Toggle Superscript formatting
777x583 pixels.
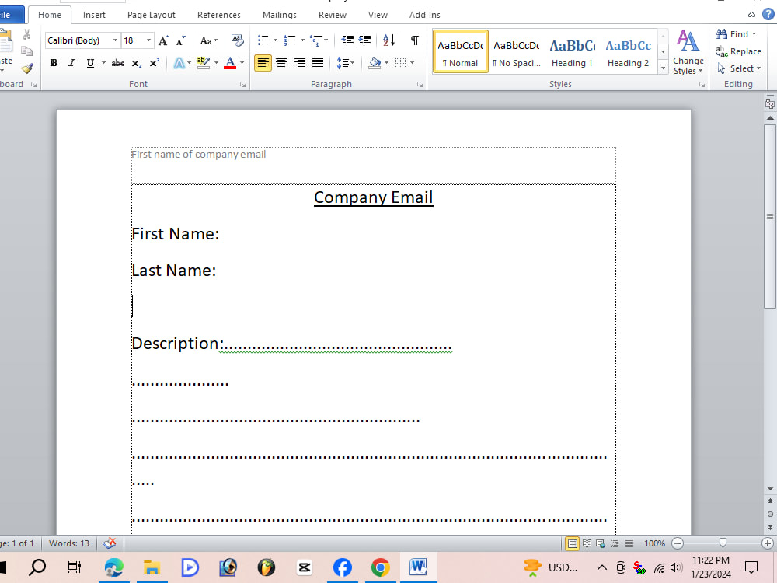[154, 63]
